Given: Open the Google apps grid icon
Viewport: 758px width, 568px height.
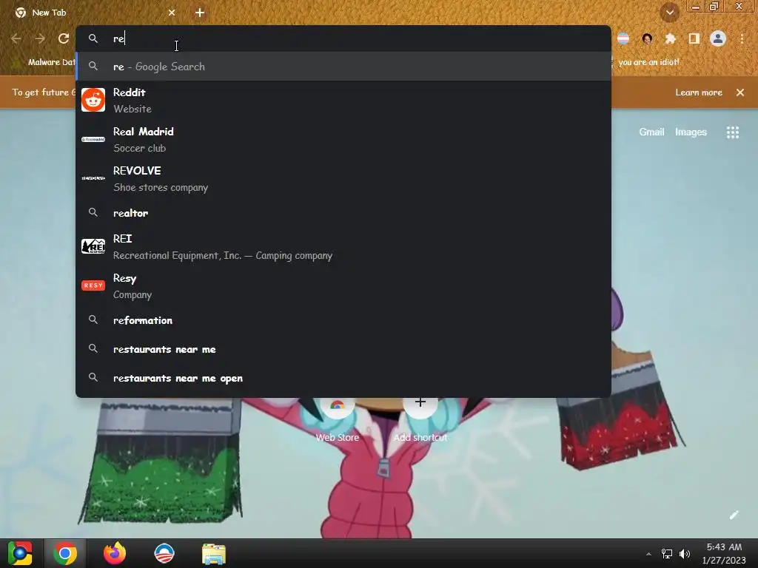Looking at the screenshot, I should point(733,132).
